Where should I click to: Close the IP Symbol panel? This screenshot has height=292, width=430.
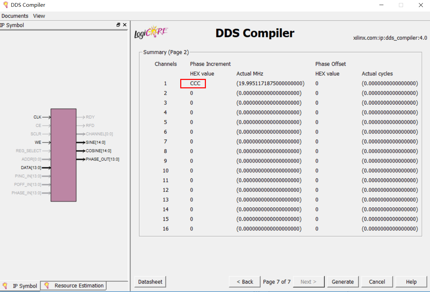(125, 25)
